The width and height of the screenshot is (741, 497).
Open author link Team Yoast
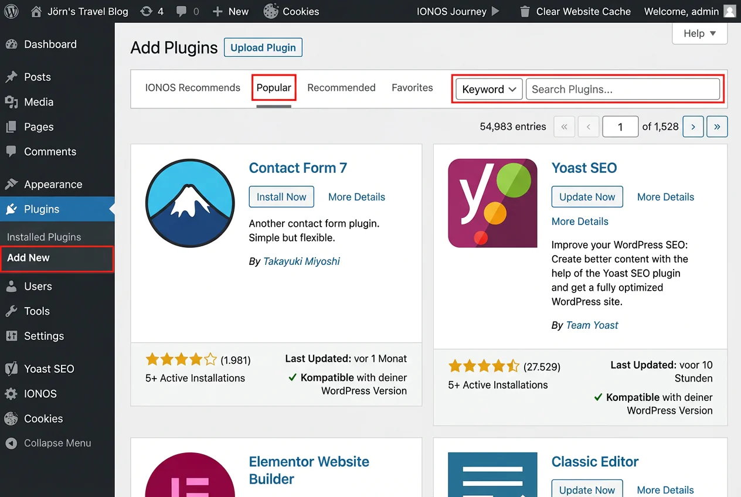[592, 325]
